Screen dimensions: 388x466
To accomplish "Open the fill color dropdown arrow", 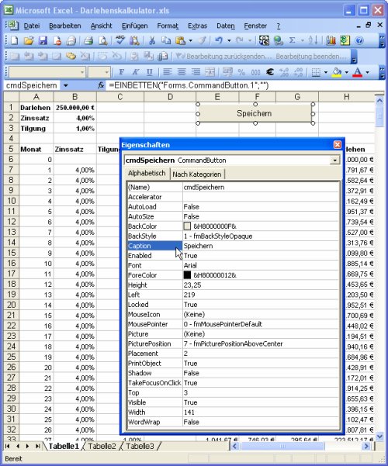I will point(347,72).
